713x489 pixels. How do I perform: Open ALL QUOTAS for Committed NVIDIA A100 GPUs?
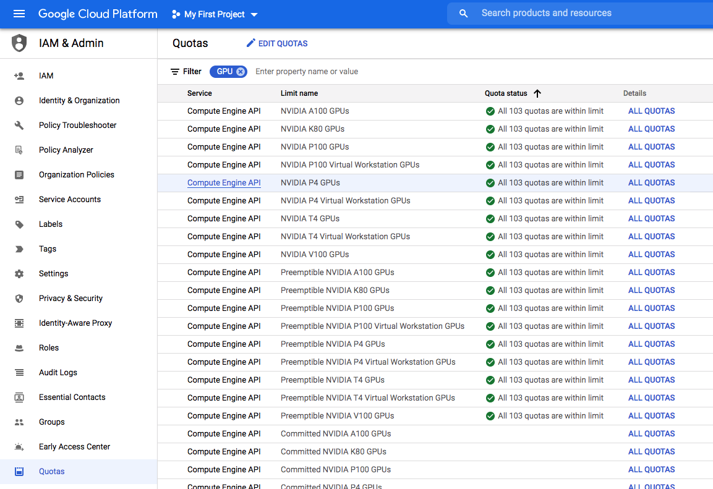click(x=651, y=434)
